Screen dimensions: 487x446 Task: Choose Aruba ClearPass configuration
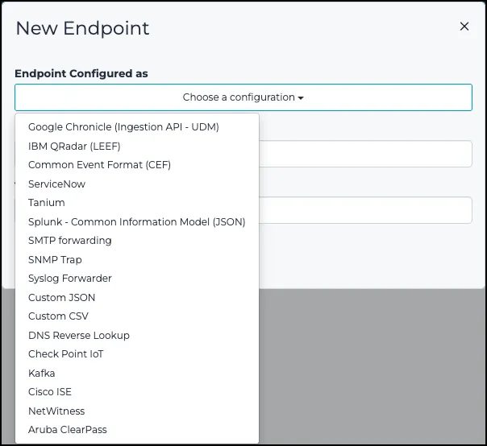point(68,430)
